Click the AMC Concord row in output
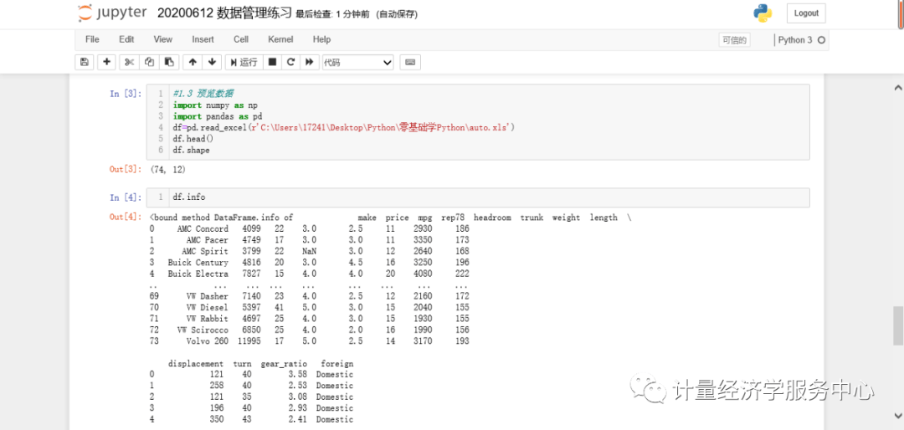The height and width of the screenshot is (430, 904). [309, 229]
